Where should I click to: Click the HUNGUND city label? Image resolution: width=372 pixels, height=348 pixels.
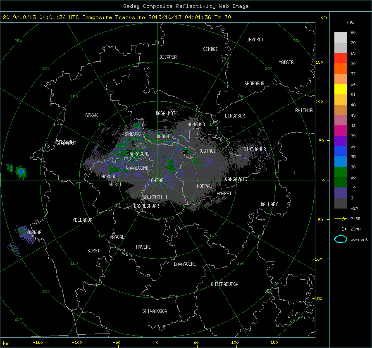point(196,125)
